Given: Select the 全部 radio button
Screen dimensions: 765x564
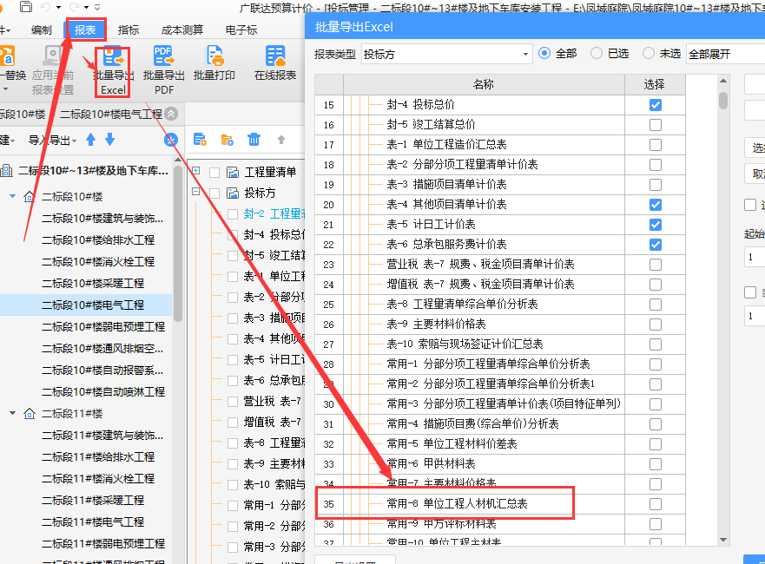Looking at the screenshot, I should click(544, 53).
